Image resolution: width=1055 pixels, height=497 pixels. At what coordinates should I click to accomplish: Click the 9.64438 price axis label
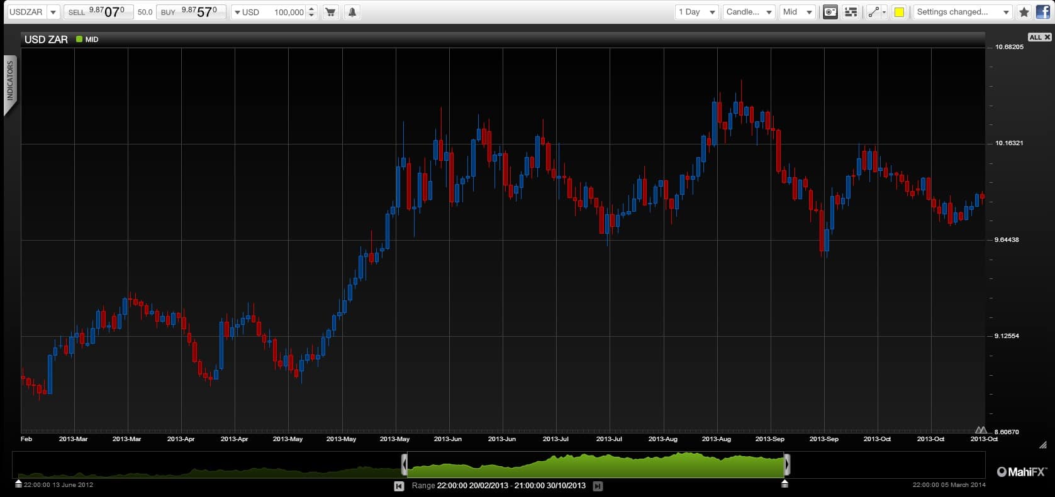pos(1007,239)
